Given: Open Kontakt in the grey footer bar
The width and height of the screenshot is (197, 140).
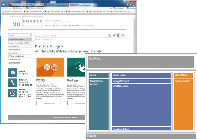Looking at the screenshot, I should (74, 118).
